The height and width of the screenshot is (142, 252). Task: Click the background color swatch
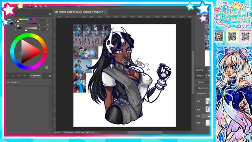pyautogui.click(x=11, y=24)
